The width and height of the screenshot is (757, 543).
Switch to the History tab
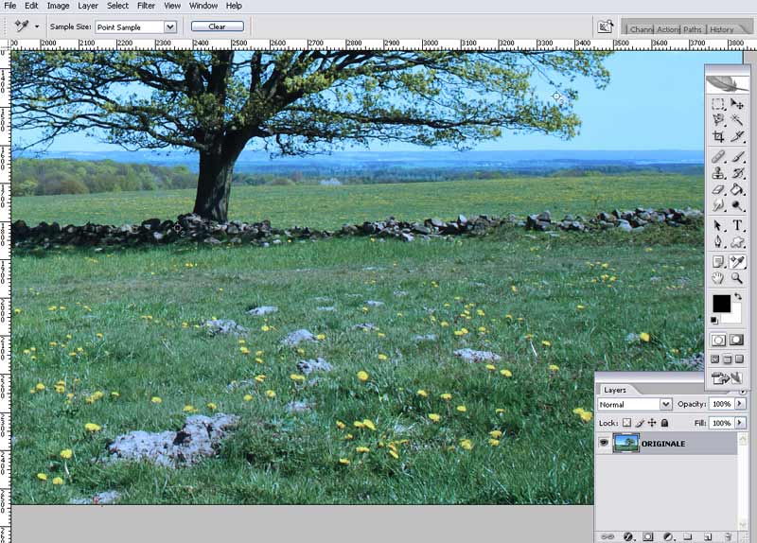click(x=721, y=29)
